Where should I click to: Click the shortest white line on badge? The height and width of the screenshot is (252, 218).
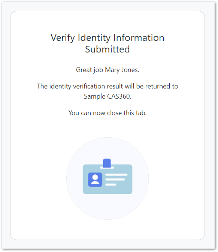pyautogui.click(x=110, y=184)
